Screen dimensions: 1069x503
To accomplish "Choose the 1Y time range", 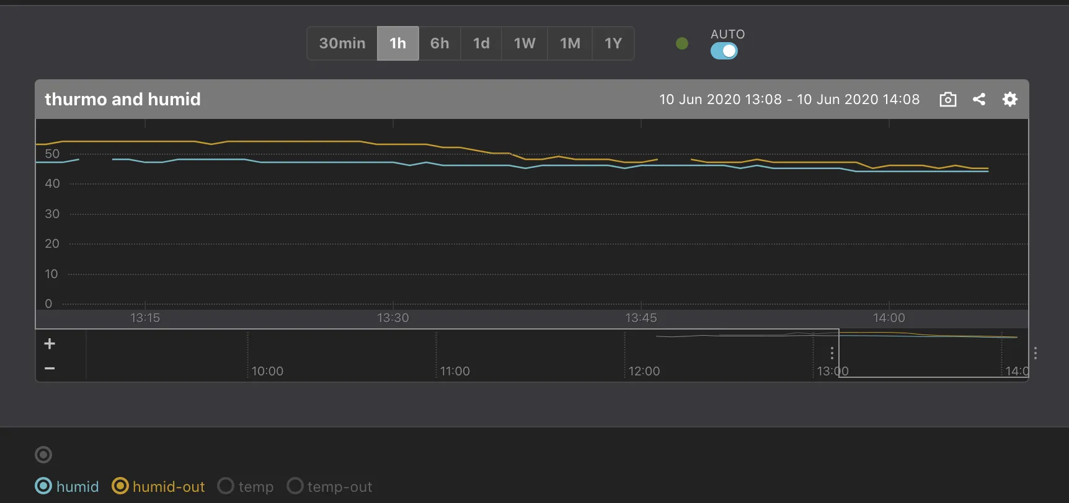I will pyautogui.click(x=613, y=43).
